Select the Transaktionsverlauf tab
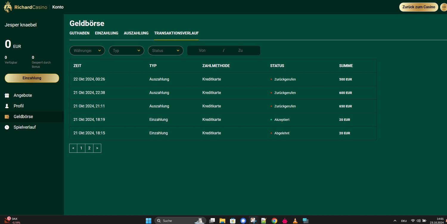This screenshot has width=447, height=224. (176, 33)
